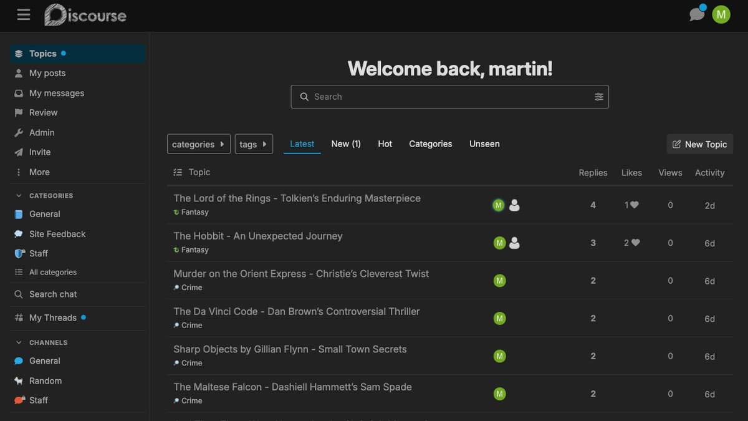The image size is (748, 421).
Task: Open the tags dropdown filter
Action: click(x=254, y=144)
